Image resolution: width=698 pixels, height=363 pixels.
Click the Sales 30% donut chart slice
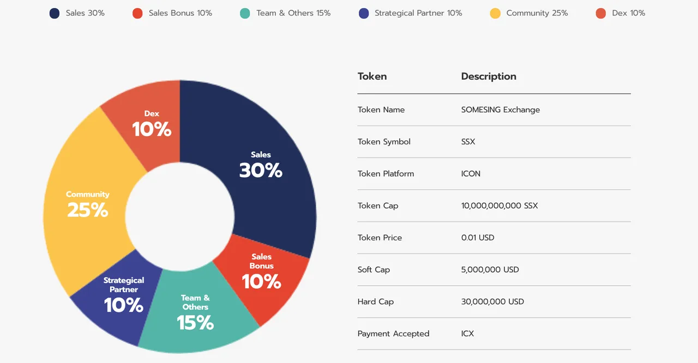click(261, 165)
